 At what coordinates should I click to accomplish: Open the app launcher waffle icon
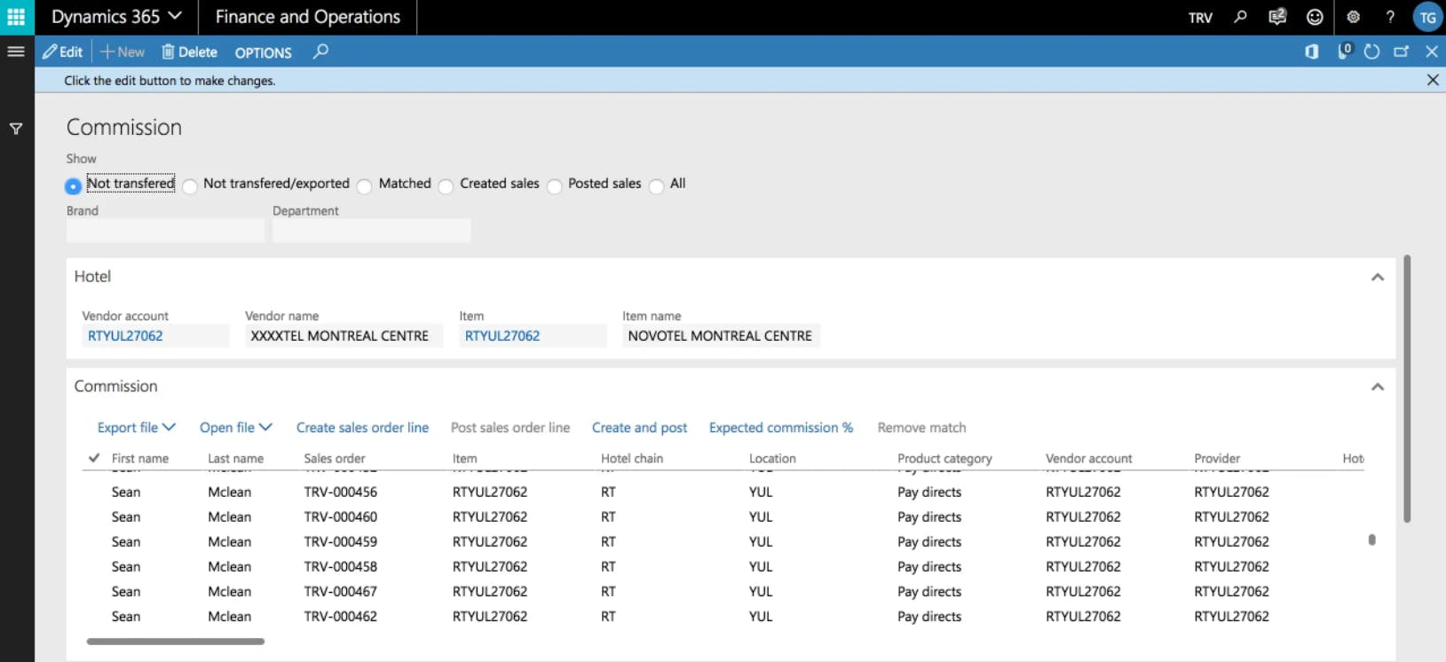click(16, 17)
